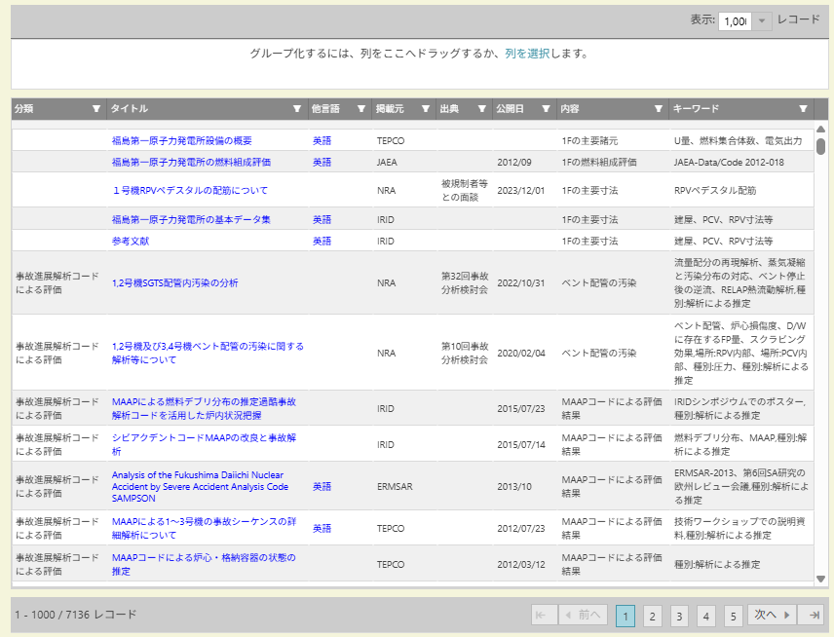Open filter for 分類 column
The width and height of the screenshot is (834, 637).
[x=96, y=108]
